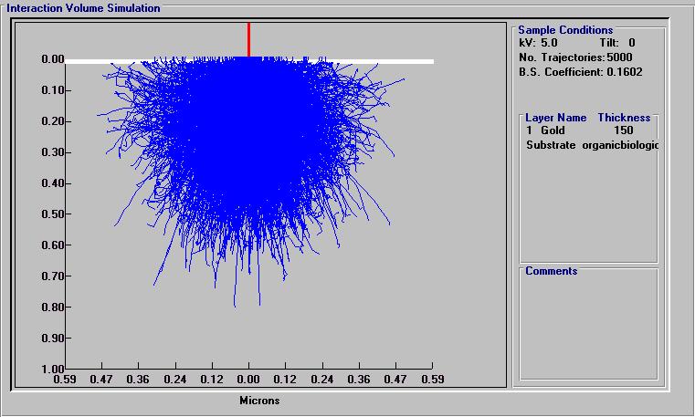This screenshot has height=417, width=695.
Task: Click the B.S. Coefficient 0.1602 readout
Action: tap(580, 72)
